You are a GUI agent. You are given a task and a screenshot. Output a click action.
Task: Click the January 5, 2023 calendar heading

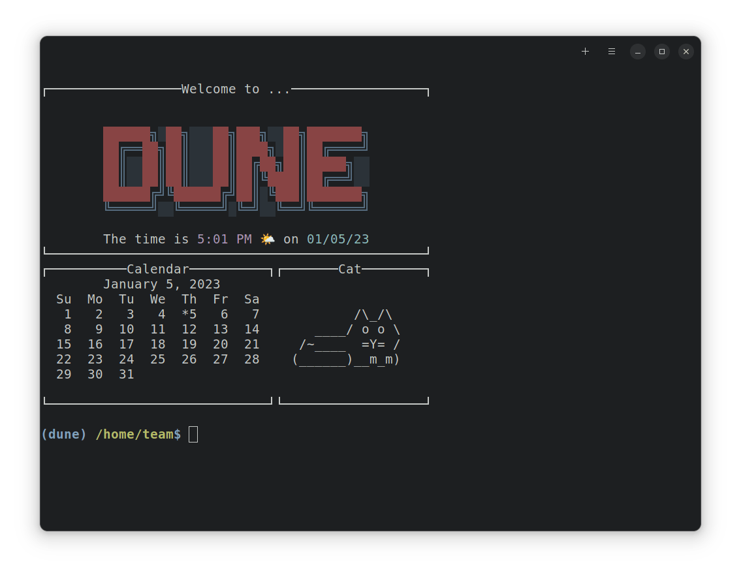pyautogui.click(x=161, y=285)
